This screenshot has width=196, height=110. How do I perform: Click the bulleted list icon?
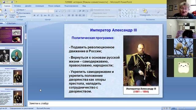click(x=70, y=11)
